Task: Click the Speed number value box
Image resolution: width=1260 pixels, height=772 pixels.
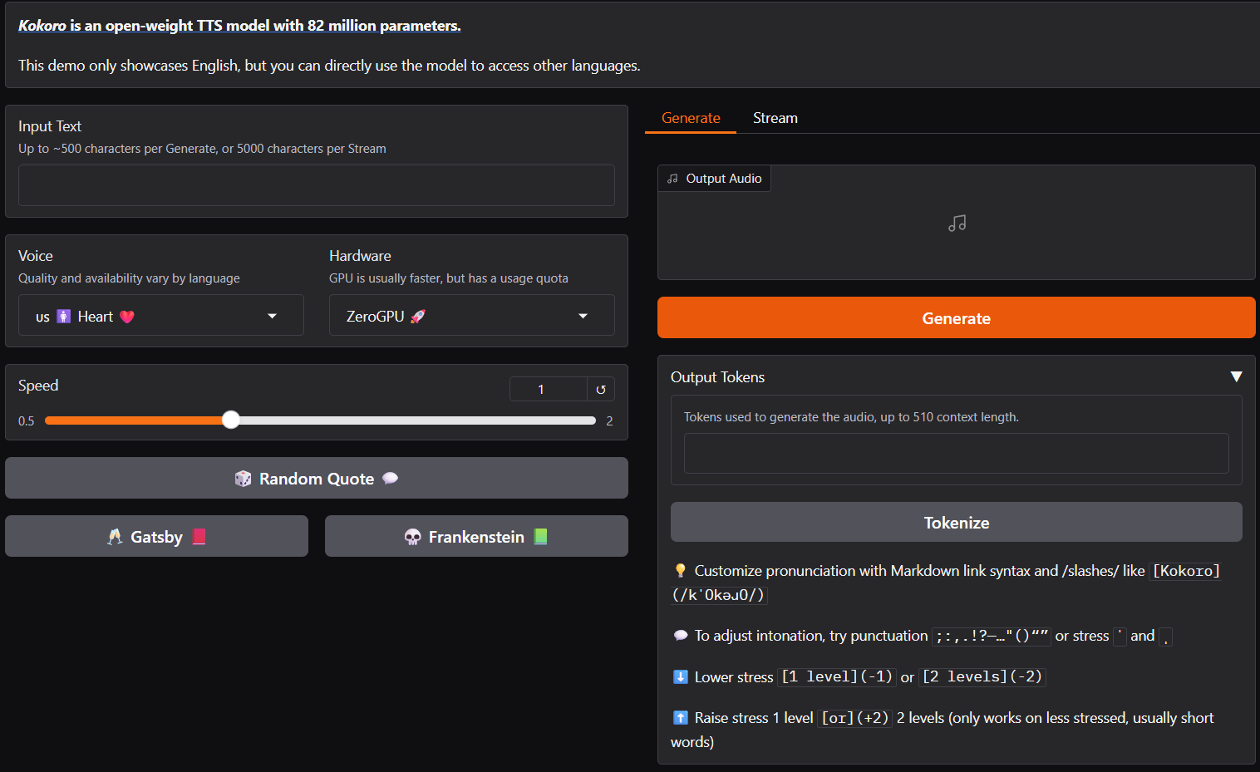Action: (x=548, y=390)
